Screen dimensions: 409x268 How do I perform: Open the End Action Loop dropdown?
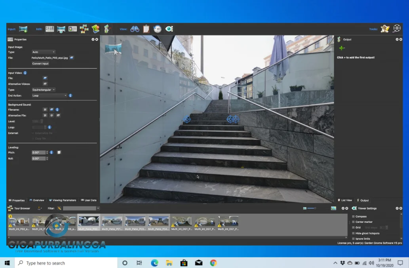tap(49, 95)
